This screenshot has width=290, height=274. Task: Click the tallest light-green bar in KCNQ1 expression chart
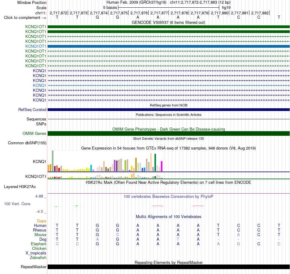point(53,161)
